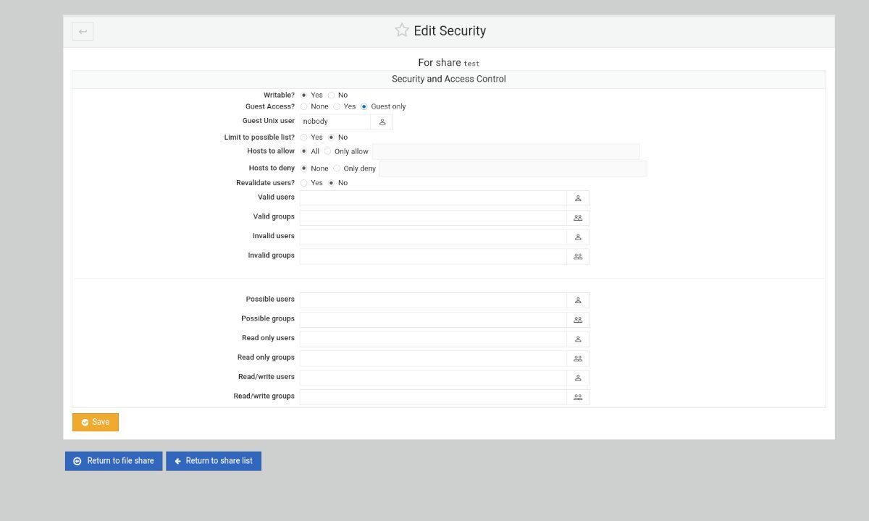The width and height of the screenshot is (869, 521).
Task: Open group chooser for Read only groups
Action: (x=578, y=358)
